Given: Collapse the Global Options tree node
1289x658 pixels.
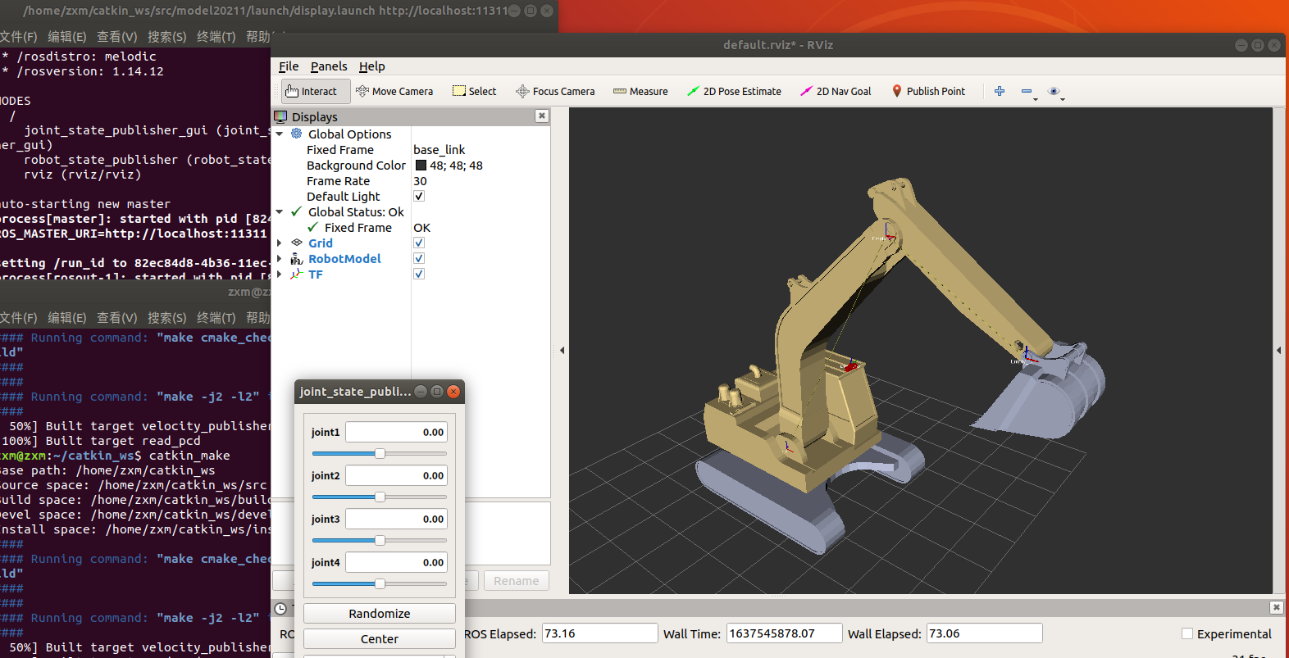Looking at the screenshot, I should tap(280, 134).
